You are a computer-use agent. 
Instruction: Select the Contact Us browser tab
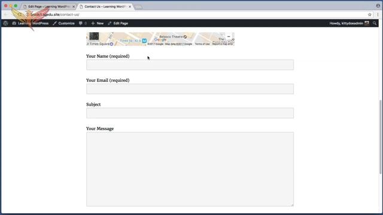105,7
